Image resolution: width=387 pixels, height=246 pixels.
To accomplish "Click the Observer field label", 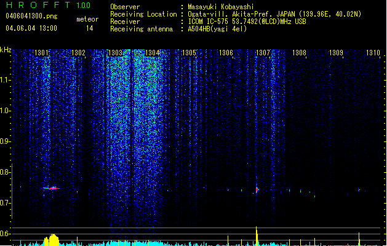I will 125,7.
